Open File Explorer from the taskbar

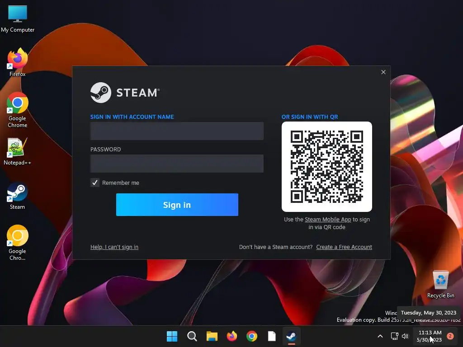212,336
